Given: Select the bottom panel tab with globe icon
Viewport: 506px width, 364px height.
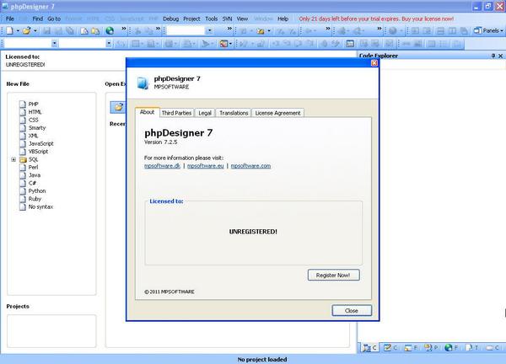Looking at the screenshot, I should (451, 347).
